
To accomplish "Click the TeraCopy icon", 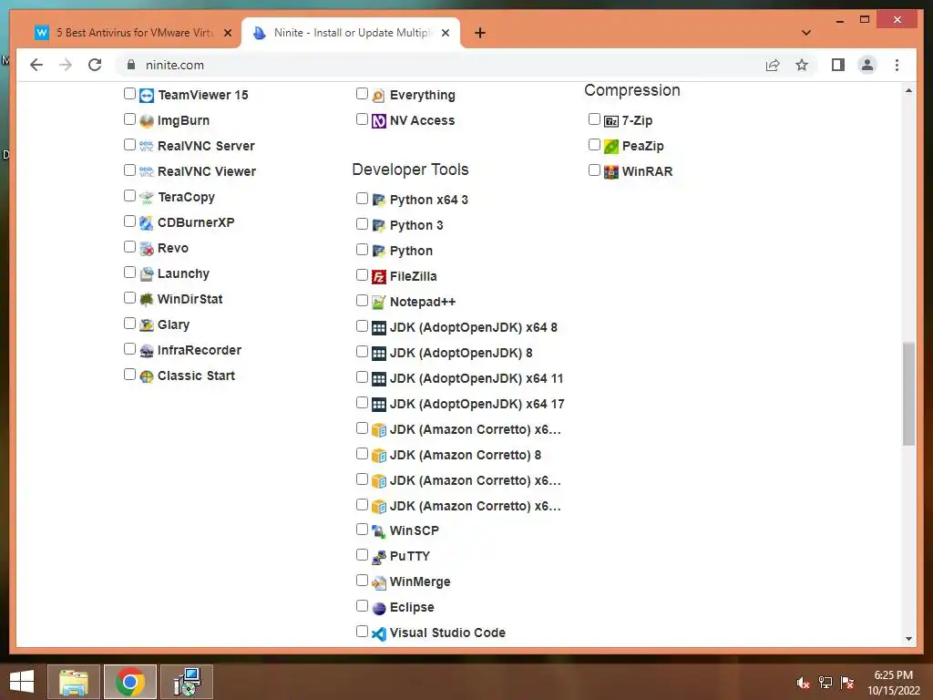I will tap(147, 198).
